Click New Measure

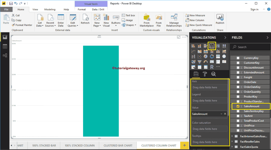pyautogui.click(x=195, y=15)
